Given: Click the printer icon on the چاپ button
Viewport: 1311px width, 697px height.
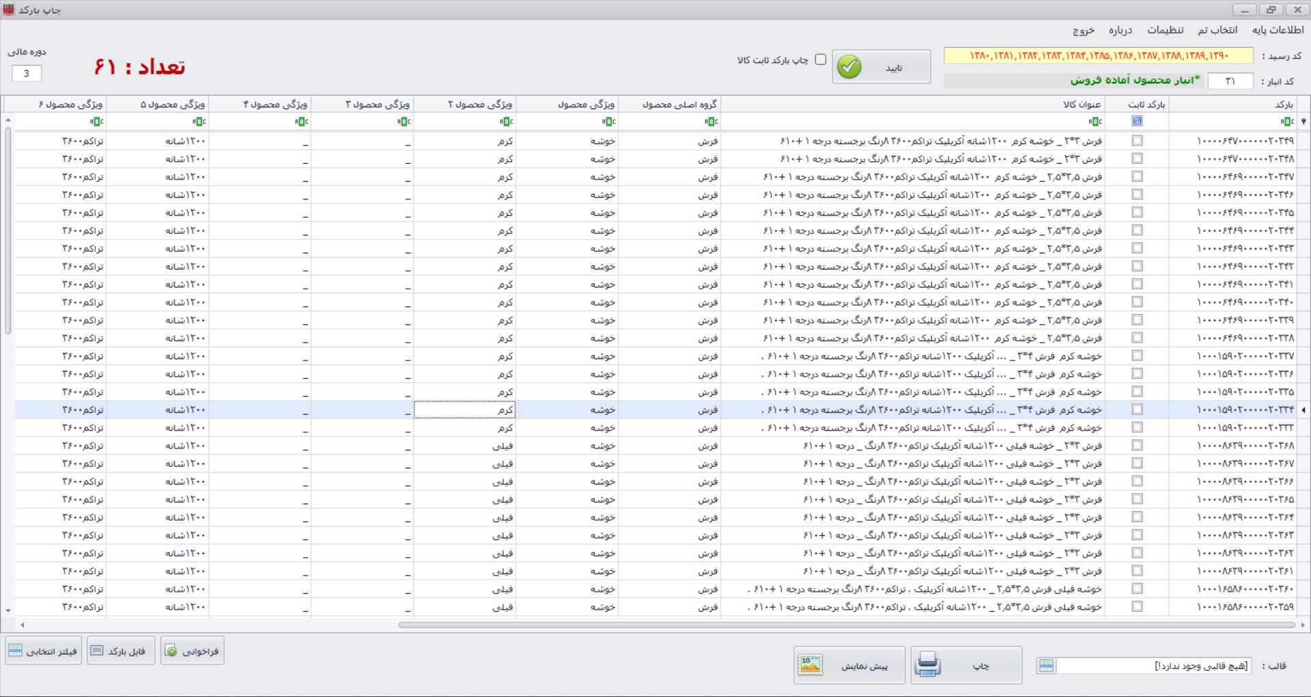Looking at the screenshot, I should (x=928, y=665).
